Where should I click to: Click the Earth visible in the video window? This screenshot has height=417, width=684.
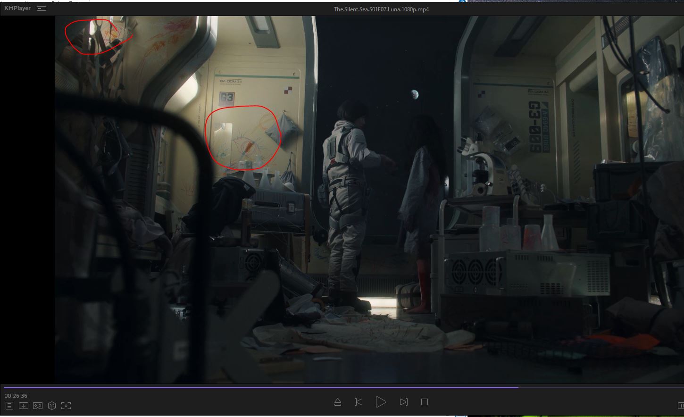[414, 94]
